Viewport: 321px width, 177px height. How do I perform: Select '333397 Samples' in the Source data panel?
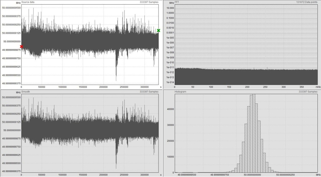click(149, 2)
